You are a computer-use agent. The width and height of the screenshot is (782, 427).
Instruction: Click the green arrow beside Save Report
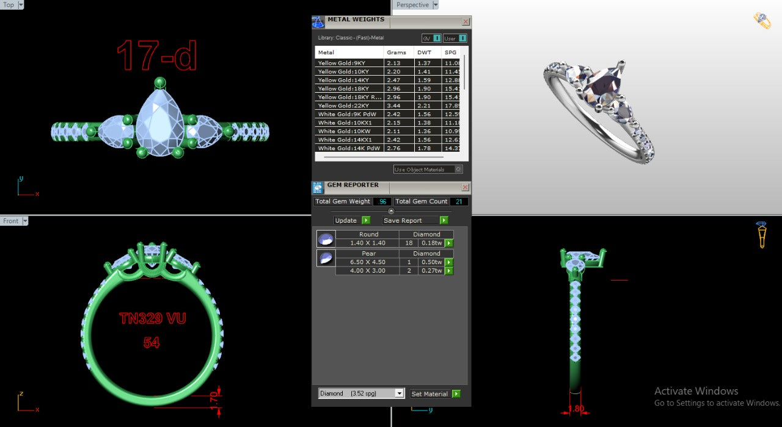tap(444, 220)
